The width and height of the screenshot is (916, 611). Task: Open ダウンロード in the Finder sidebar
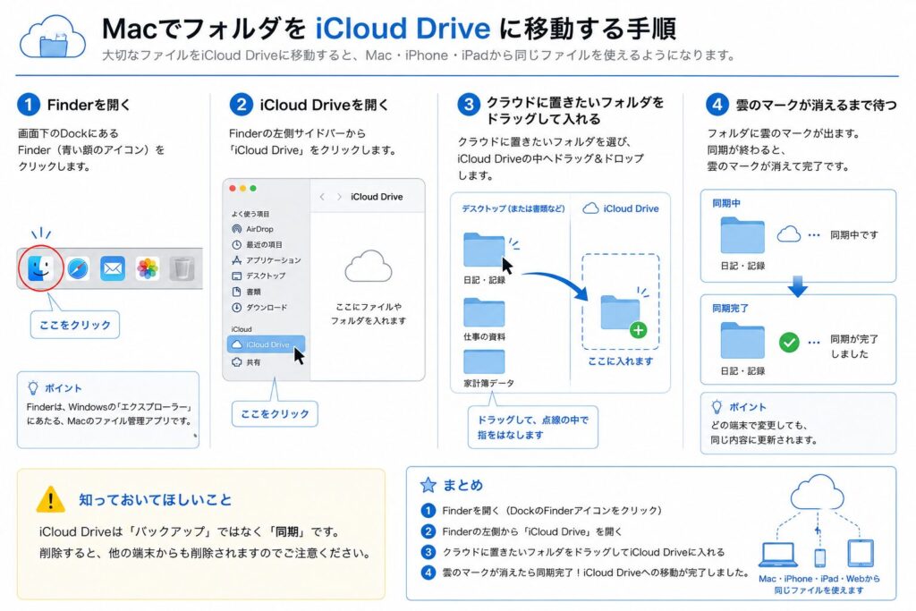pyautogui.click(x=259, y=307)
